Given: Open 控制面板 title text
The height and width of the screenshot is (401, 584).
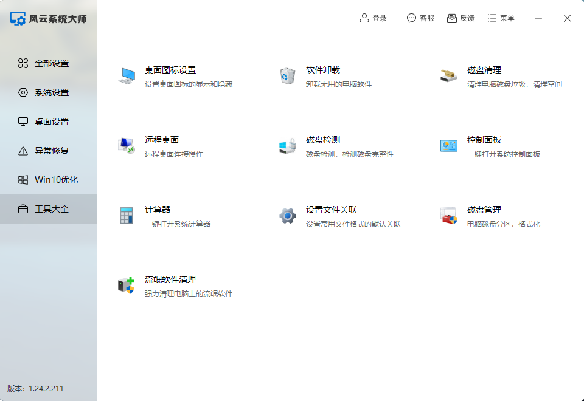Looking at the screenshot, I should [x=484, y=140].
